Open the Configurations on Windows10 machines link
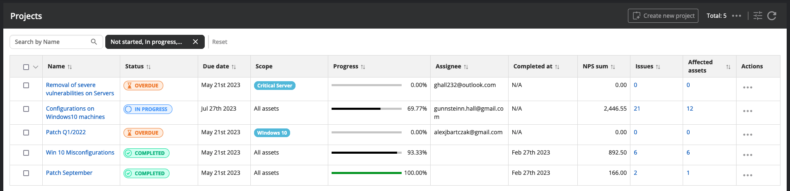Image resolution: width=790 pixels, height=191 pixels. 75,113
